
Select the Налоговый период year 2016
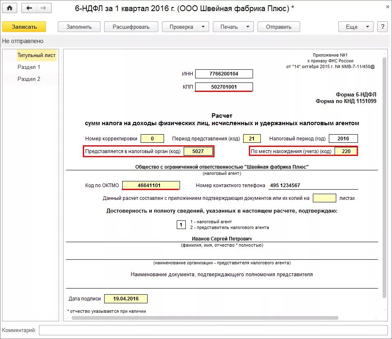pyautogui.click(x=343, y=139)
